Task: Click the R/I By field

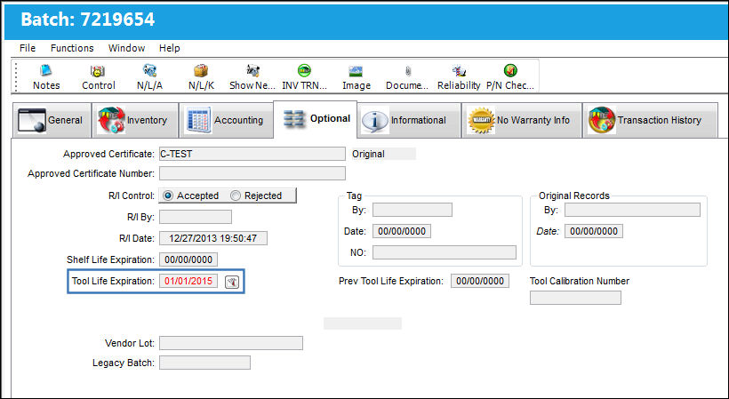Action: point(196,217)
